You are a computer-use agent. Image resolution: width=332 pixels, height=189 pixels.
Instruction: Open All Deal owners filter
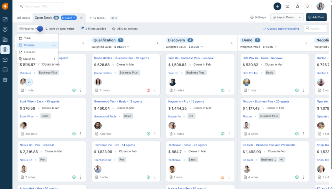(125, 28)
